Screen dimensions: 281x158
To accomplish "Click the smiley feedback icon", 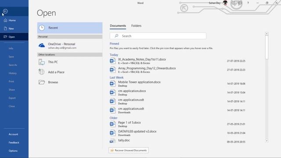I will click(234, 3).
